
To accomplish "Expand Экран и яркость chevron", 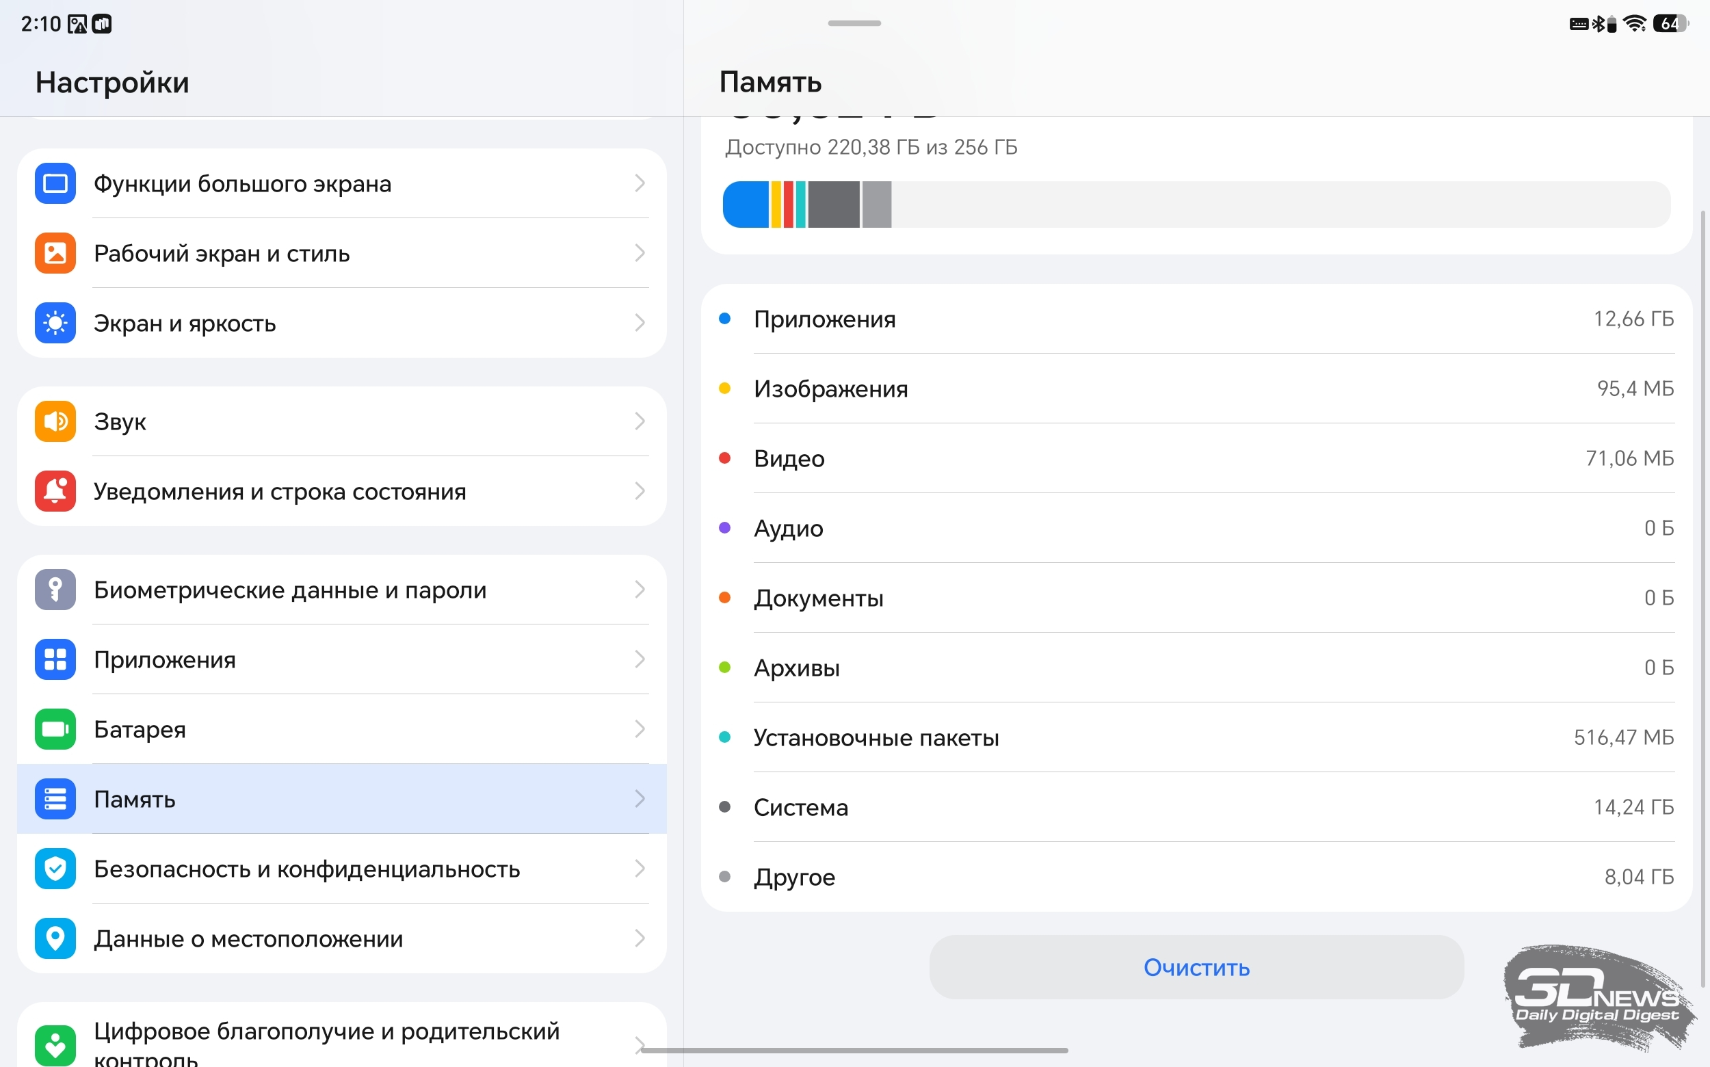I will (x=640, y=324).
